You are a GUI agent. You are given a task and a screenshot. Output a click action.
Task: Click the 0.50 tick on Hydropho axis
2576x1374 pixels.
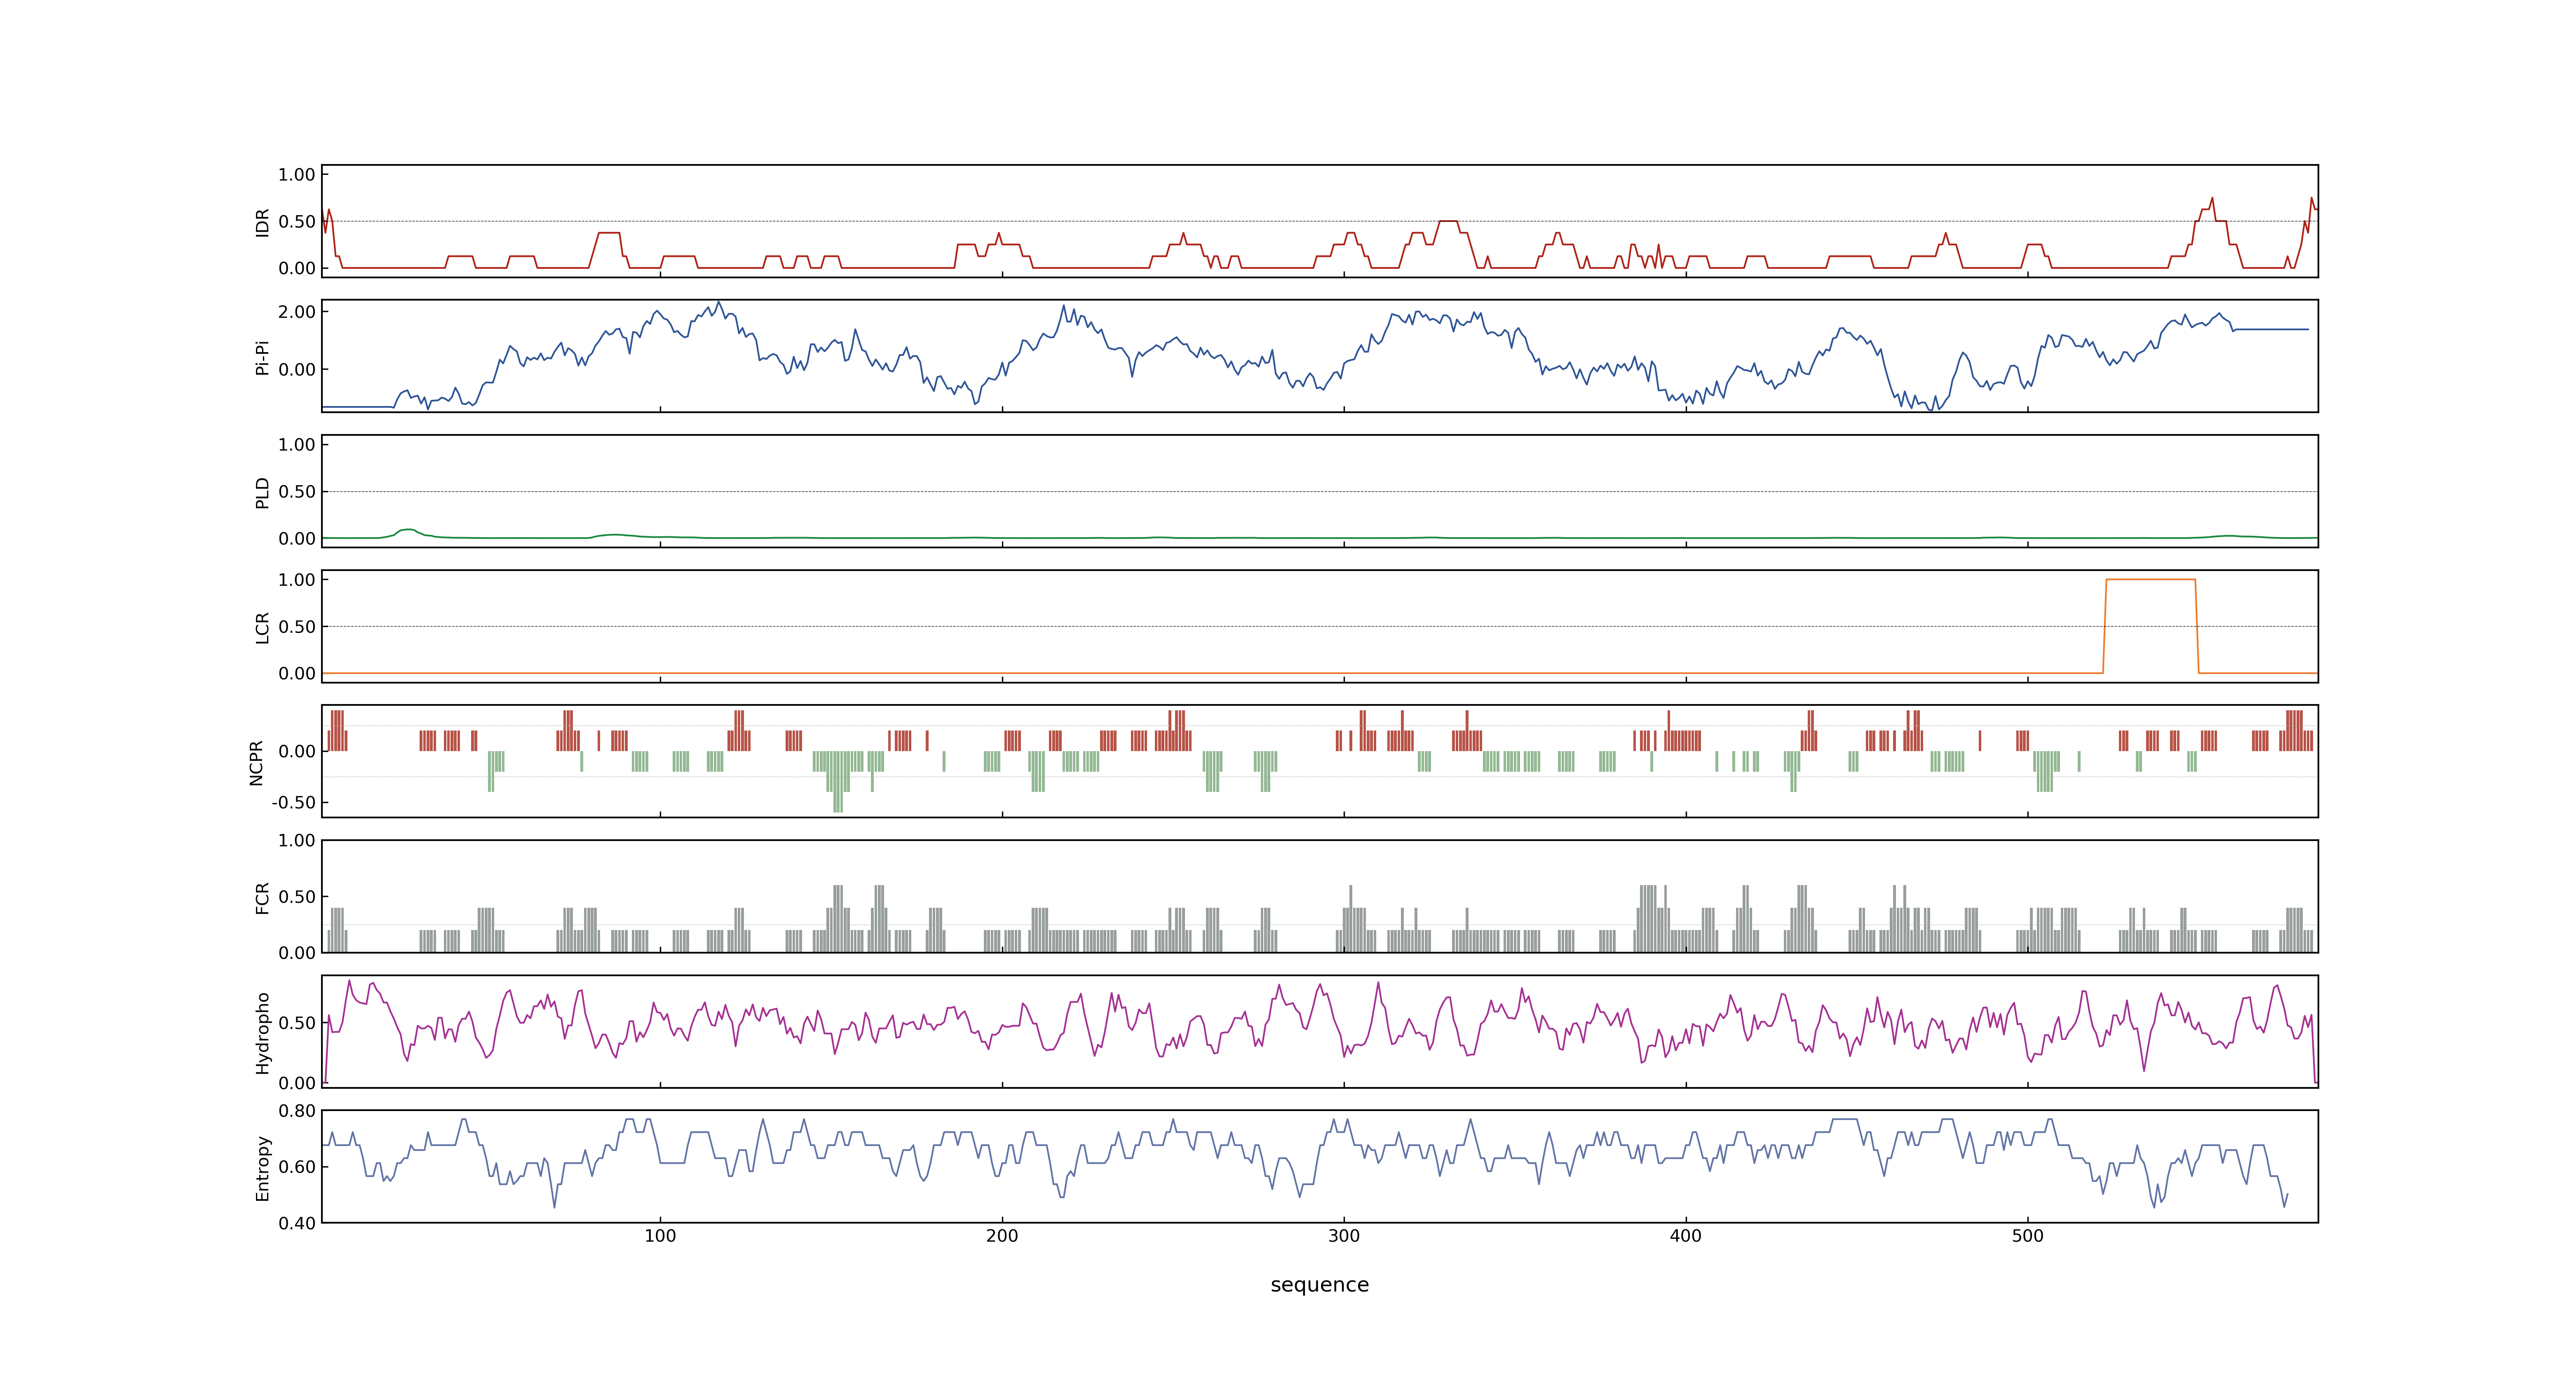pos(297,1023)
